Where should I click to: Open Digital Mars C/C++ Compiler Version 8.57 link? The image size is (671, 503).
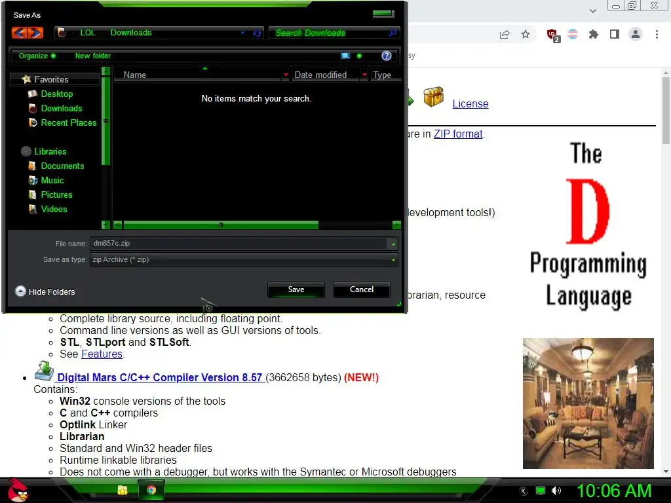coord(160,378)
